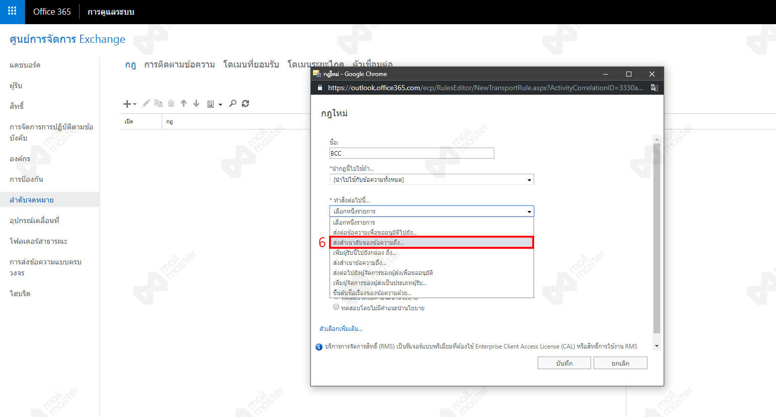
Task: Click 'ตัวเลือกเพิ่มเติม...' more options link
Action: pos(341,328)
